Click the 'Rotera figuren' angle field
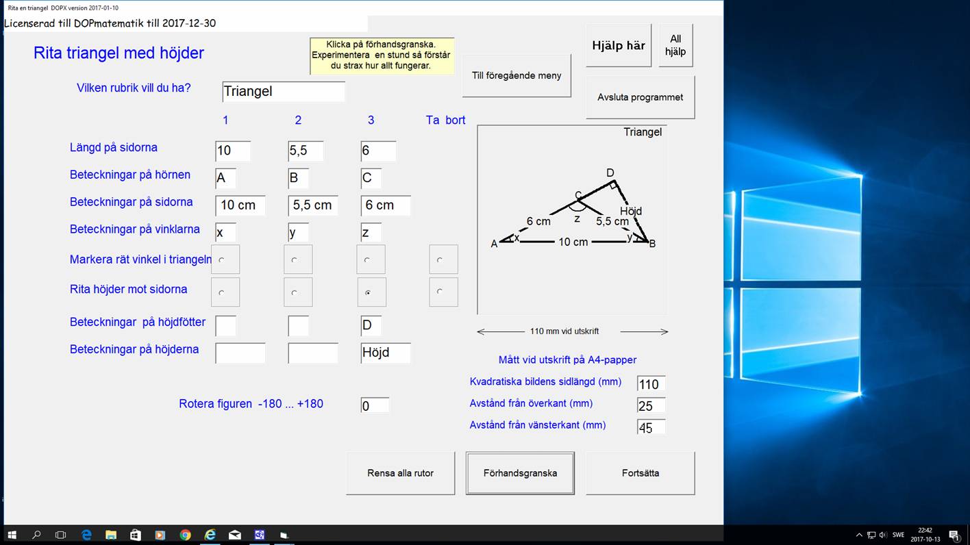The image size is (970, 545). point(375,405)
